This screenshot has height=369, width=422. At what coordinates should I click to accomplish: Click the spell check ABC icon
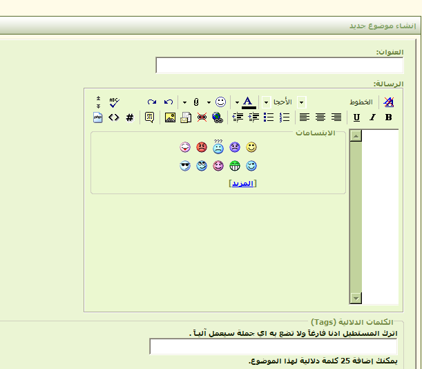click(114, 102)
